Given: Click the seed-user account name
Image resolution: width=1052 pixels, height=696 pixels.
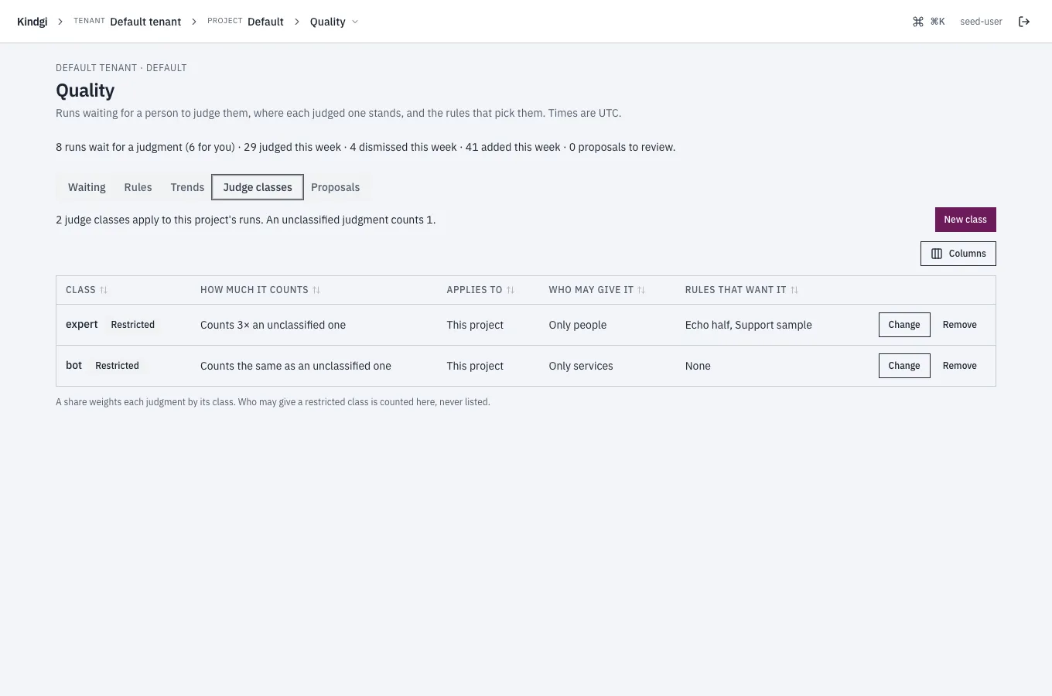Looking at the screenshot, I should [x=981, y=22].
